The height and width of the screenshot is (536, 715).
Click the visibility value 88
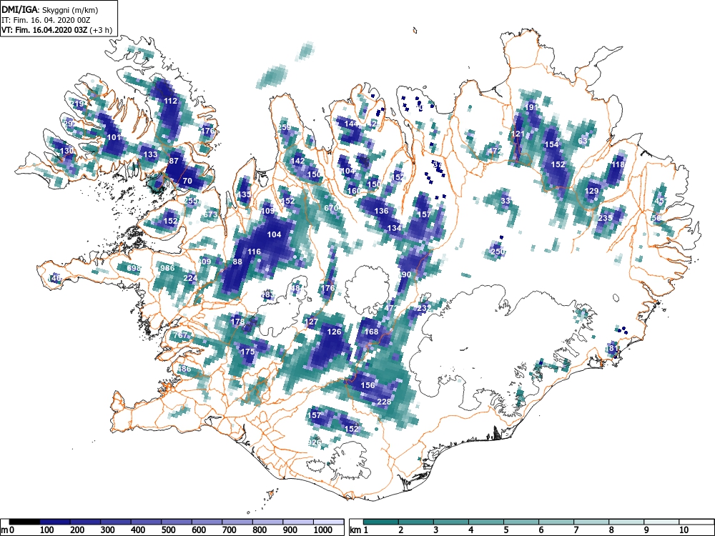click(x=237, y=262)
